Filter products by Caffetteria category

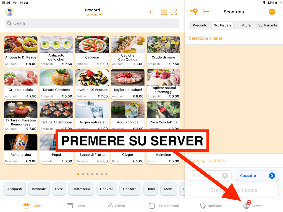click(81, 189)
